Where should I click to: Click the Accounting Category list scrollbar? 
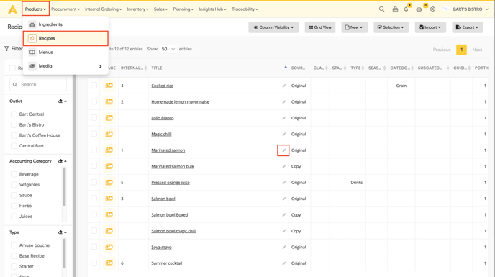(x=65, y=187)
